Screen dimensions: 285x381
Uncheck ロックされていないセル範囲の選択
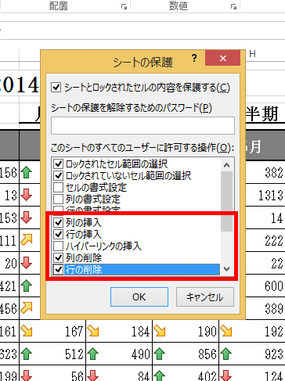point(58,175)
